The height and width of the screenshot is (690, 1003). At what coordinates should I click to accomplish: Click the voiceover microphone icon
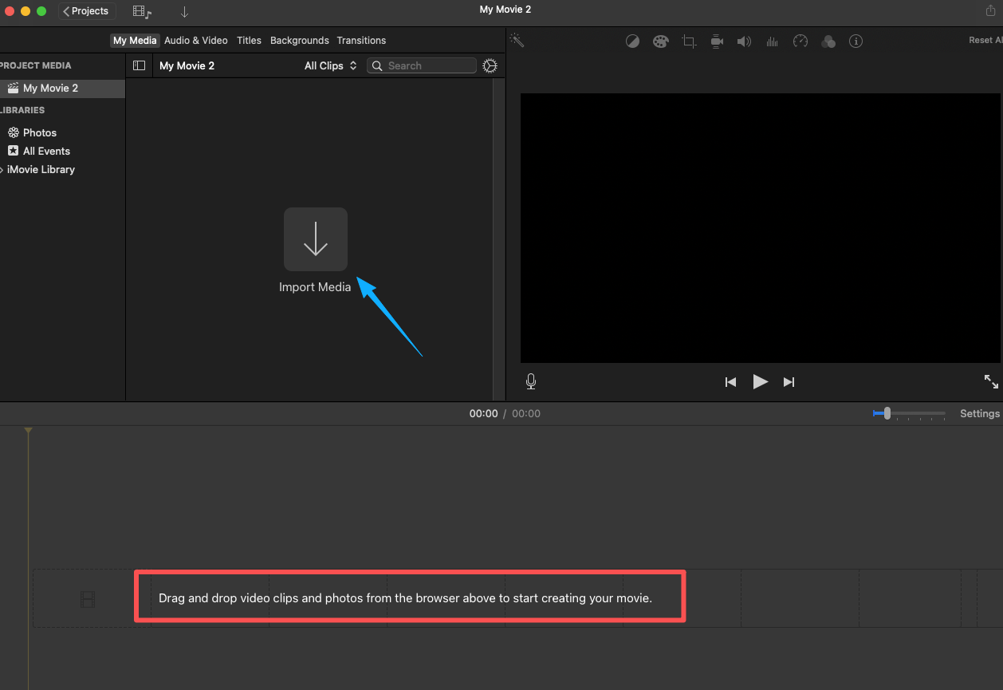pos(531,381)
